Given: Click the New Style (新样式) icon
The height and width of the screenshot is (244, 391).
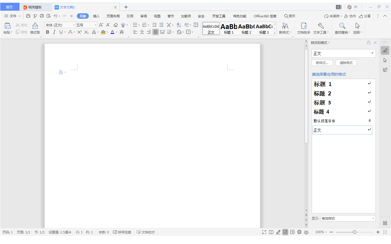Looking at the screenshot, I should pyautogui.click(x=285, y=28).
